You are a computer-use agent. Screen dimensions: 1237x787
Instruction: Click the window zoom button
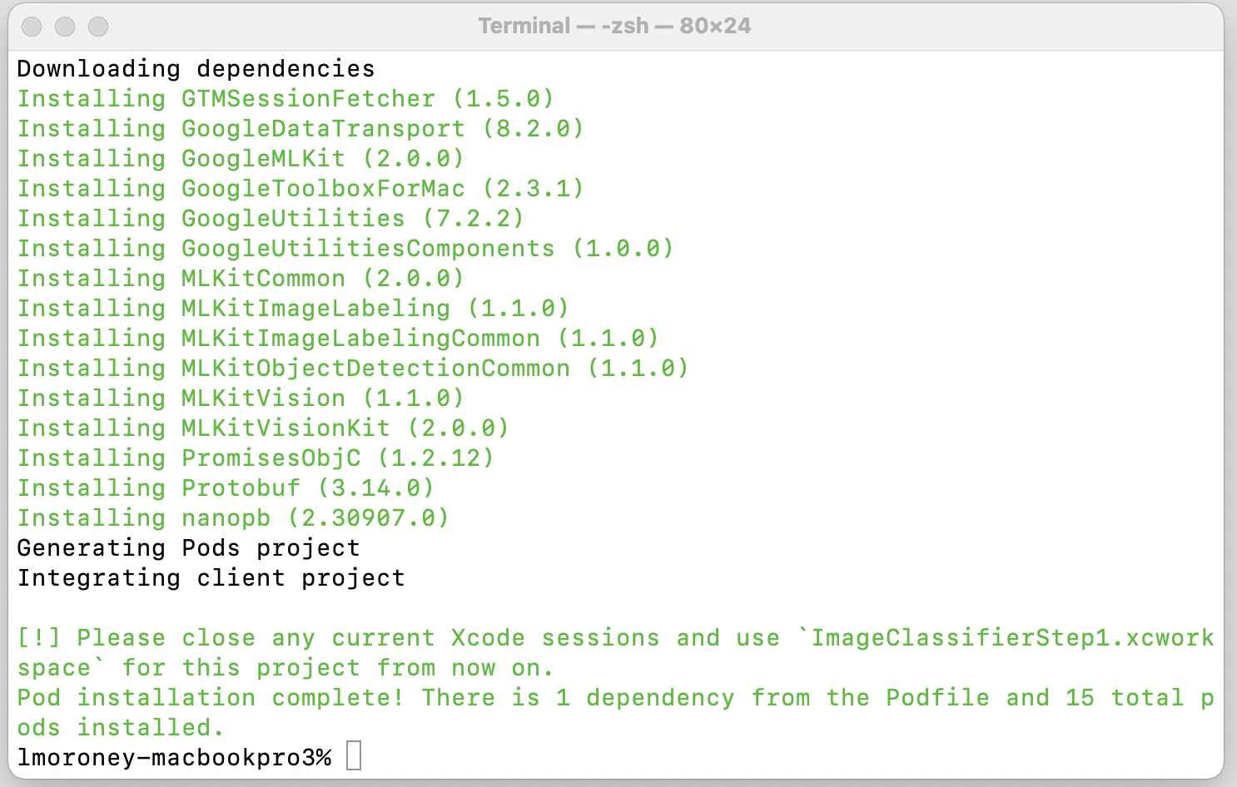(98, 27)
